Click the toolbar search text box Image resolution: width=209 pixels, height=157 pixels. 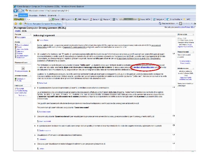[x=38, y=19]
